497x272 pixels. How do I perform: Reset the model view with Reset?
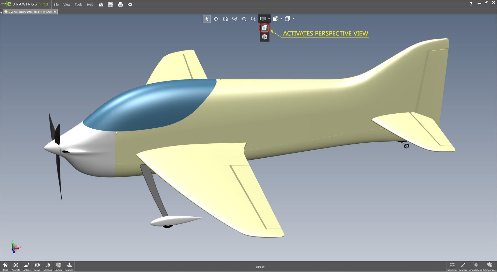point(5,266)
